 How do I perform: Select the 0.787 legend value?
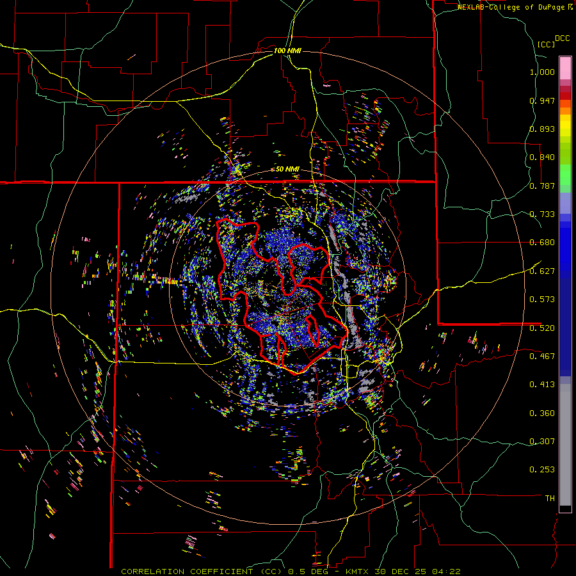(x=542, y=186)
